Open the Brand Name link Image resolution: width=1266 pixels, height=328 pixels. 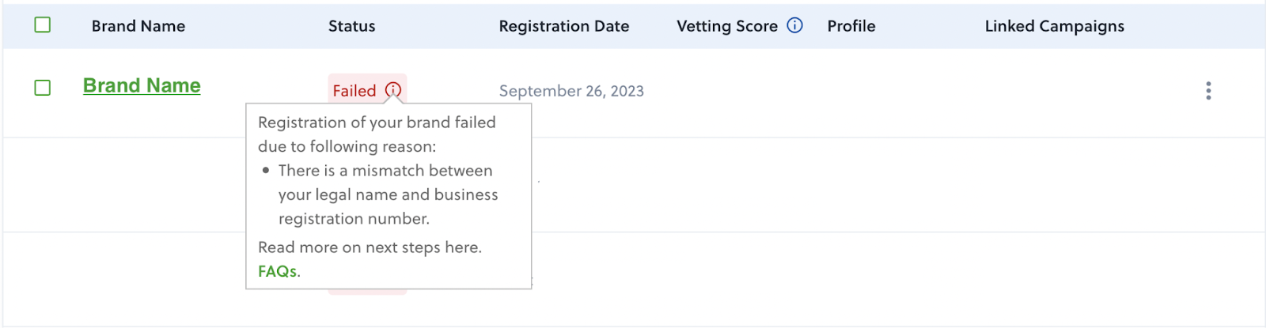coord(142,85)
